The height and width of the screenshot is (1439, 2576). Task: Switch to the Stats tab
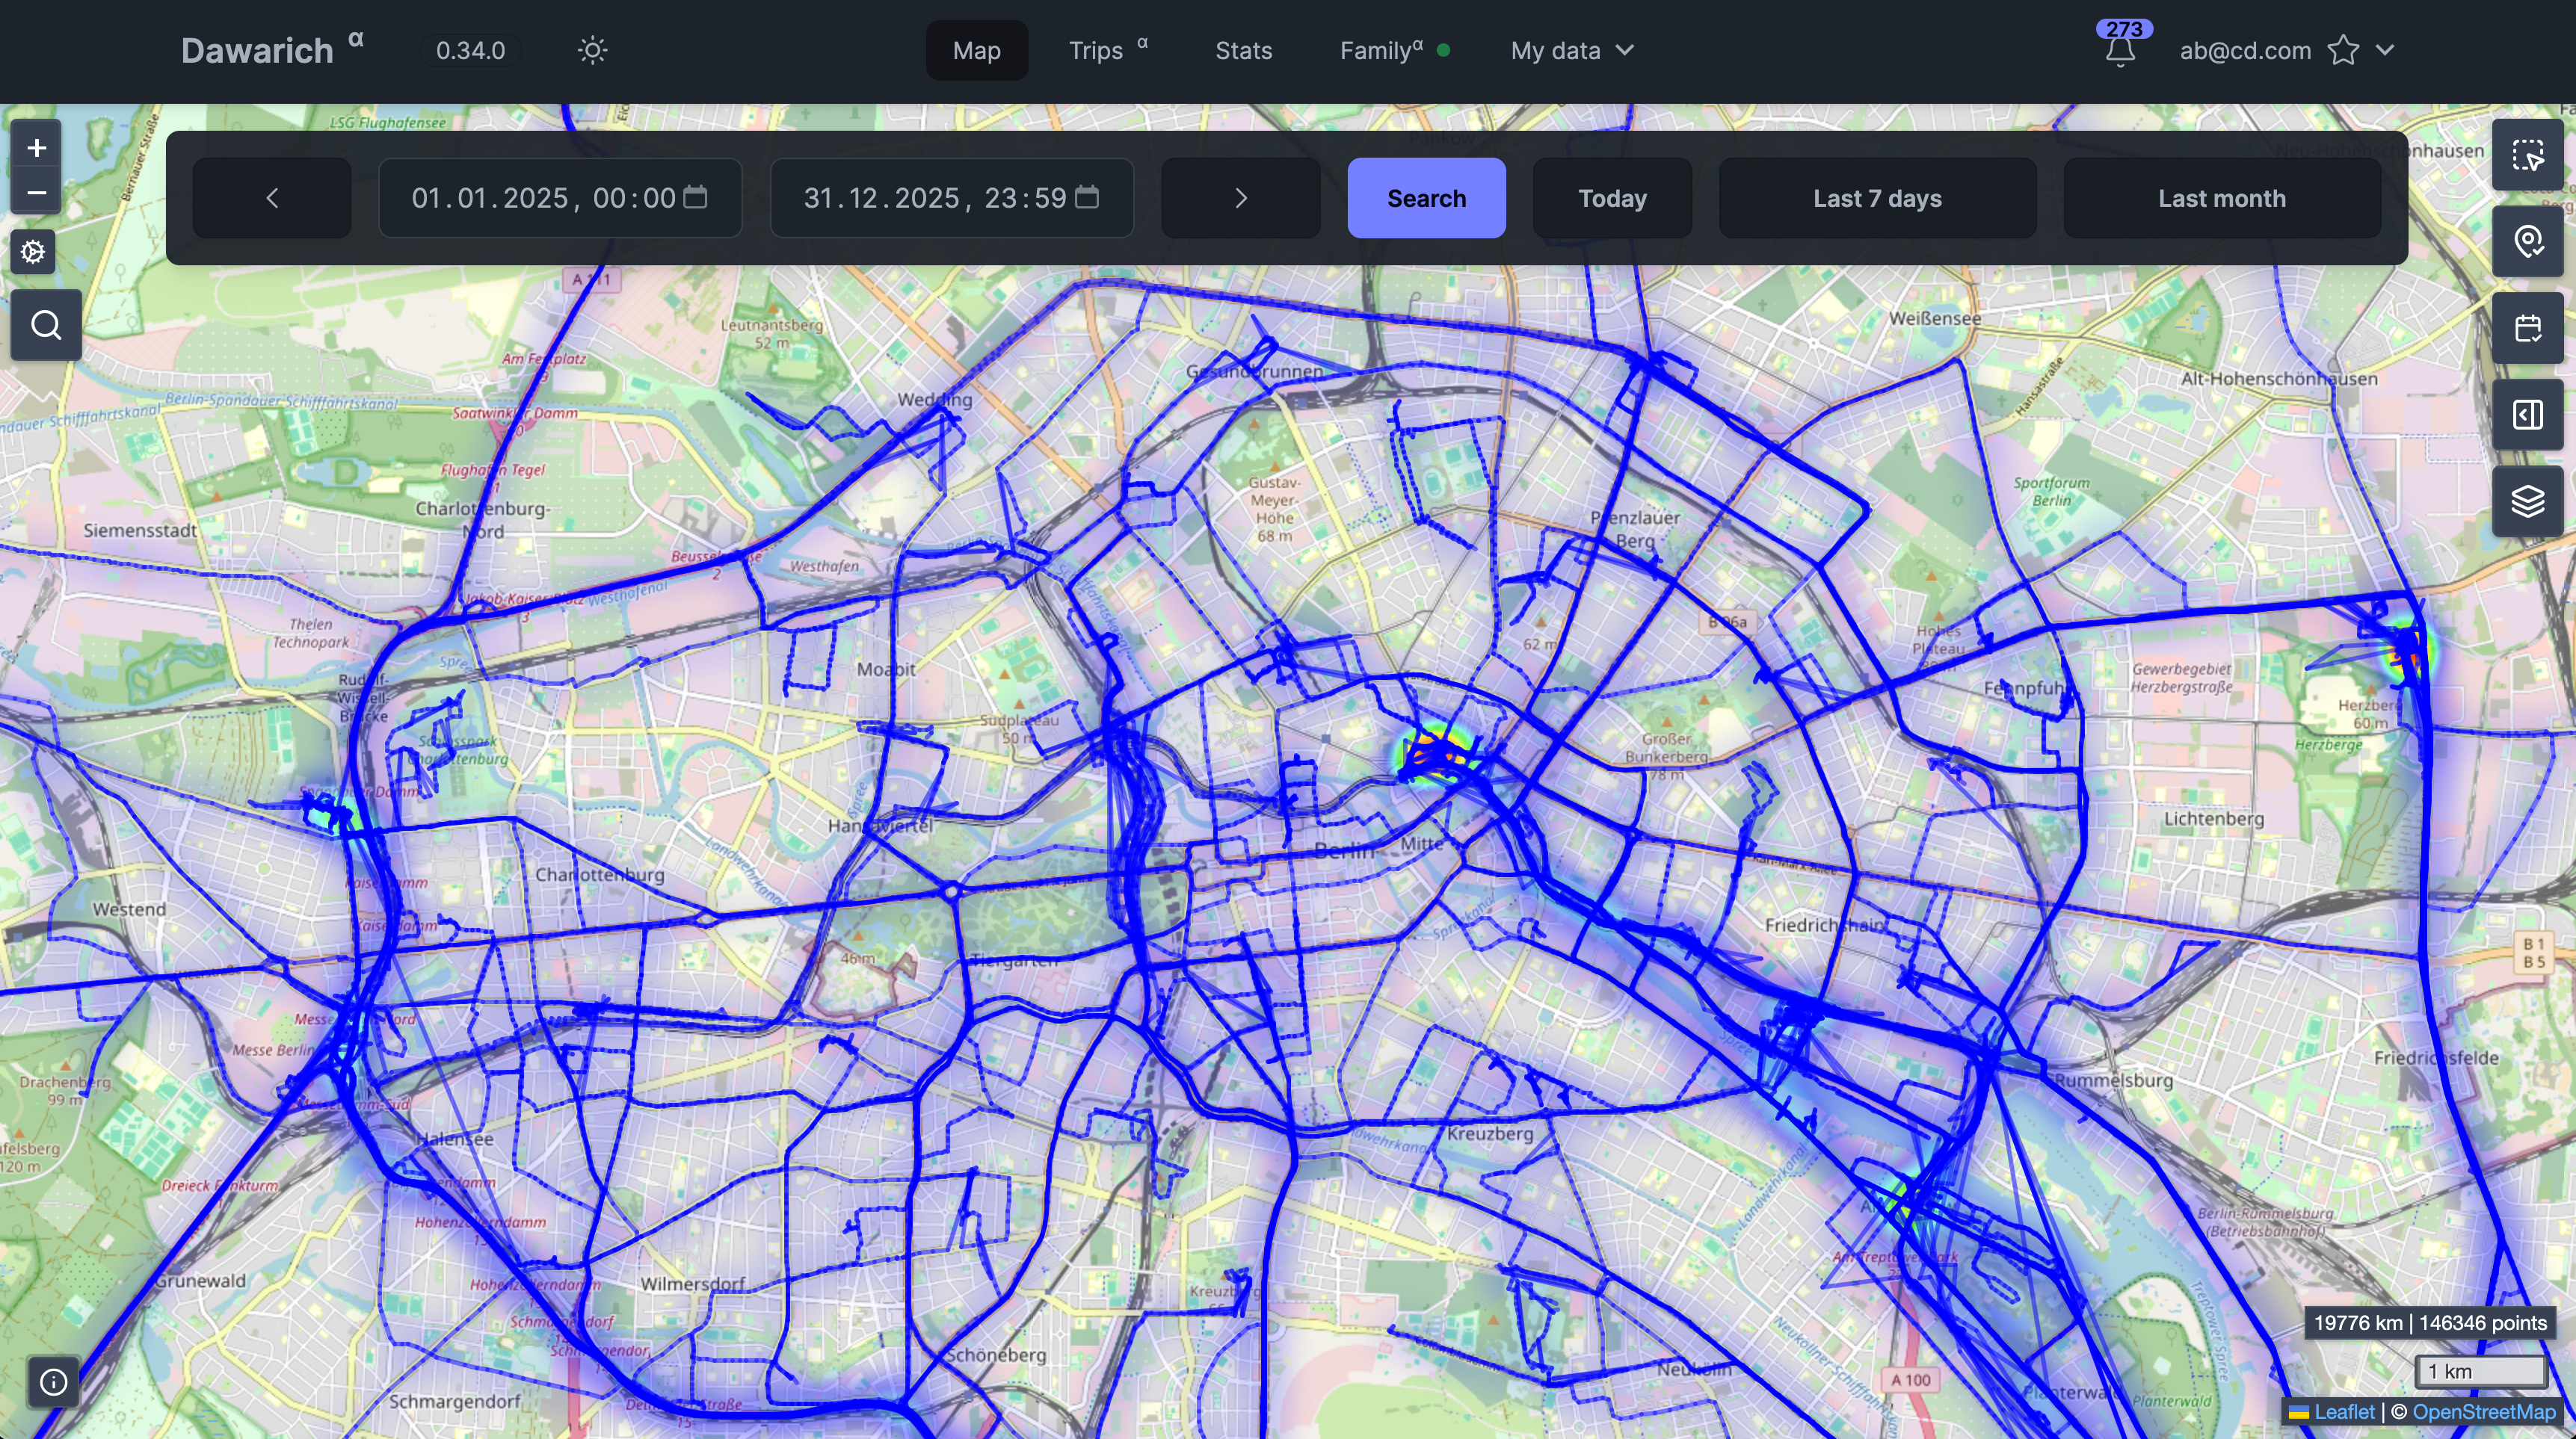click(1243, 50)
